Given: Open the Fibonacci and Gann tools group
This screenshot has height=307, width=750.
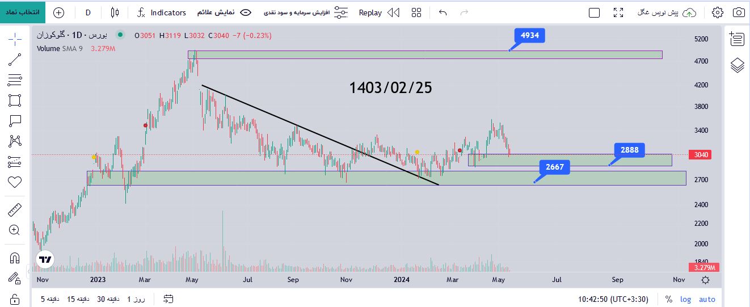Looking at the screenshot, I should tap(15, 80).
